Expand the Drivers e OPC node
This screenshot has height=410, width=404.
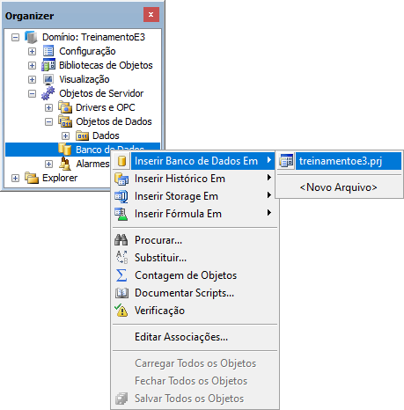click(x=48, y=107)
